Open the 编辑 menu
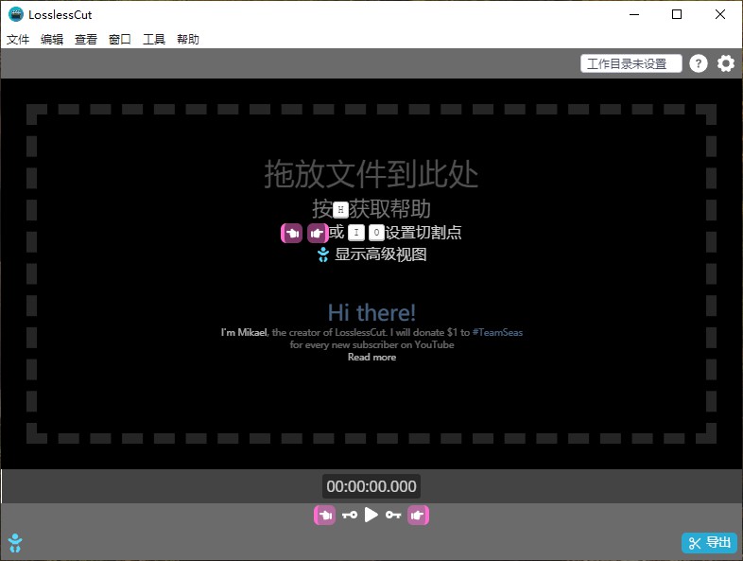This screenshot has height=561, width=743. [52, 40]
